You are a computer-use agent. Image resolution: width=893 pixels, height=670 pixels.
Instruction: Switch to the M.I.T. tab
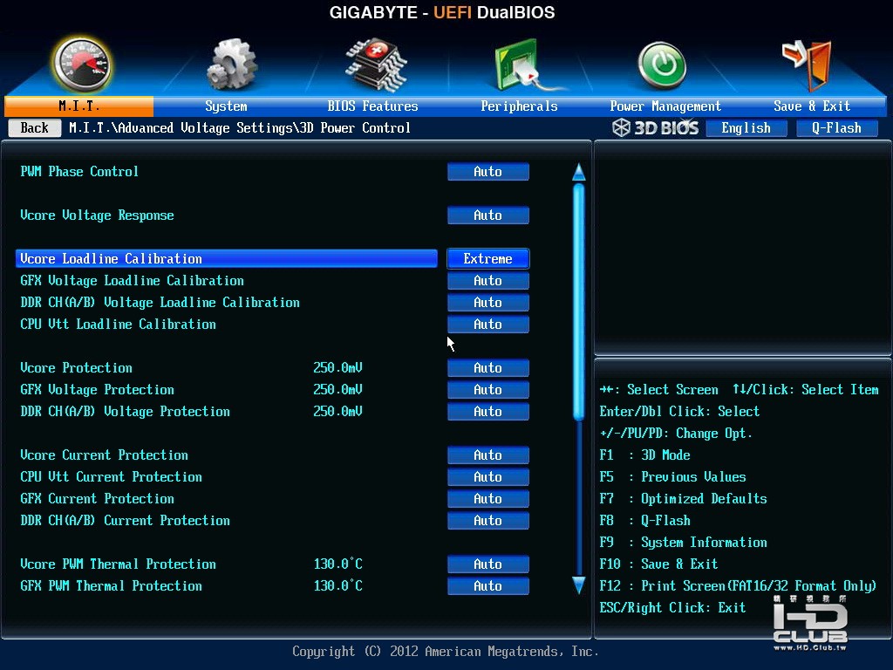tap(78, 106)
